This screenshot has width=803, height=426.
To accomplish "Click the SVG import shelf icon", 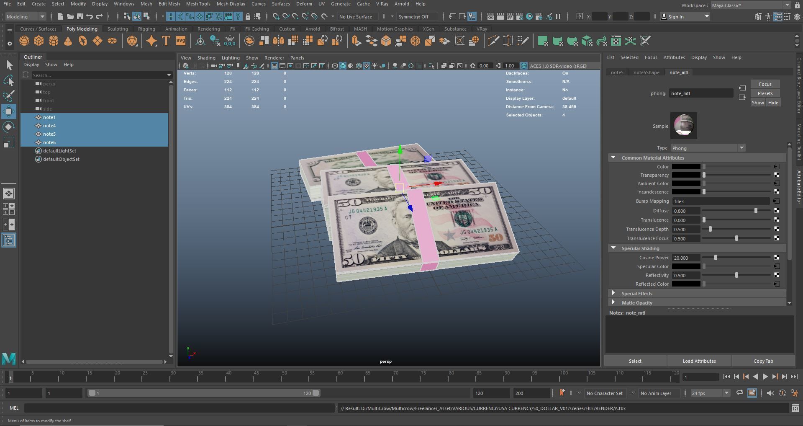I will pos(181,41).
